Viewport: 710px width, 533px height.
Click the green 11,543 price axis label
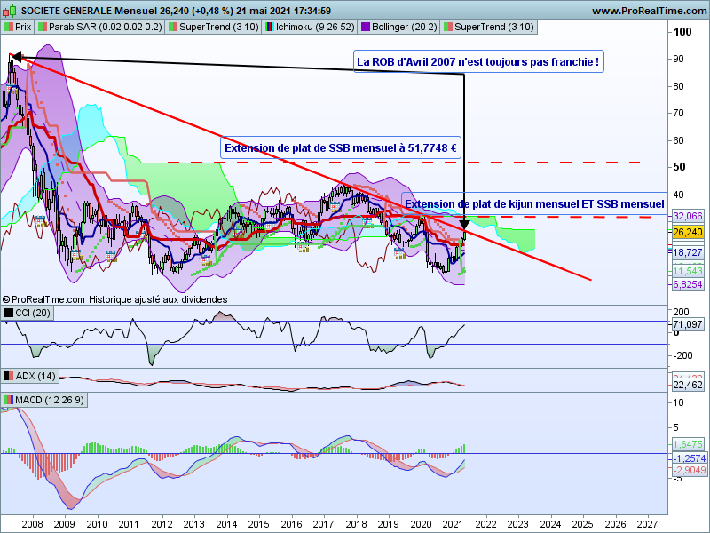(x=687, y=271)
